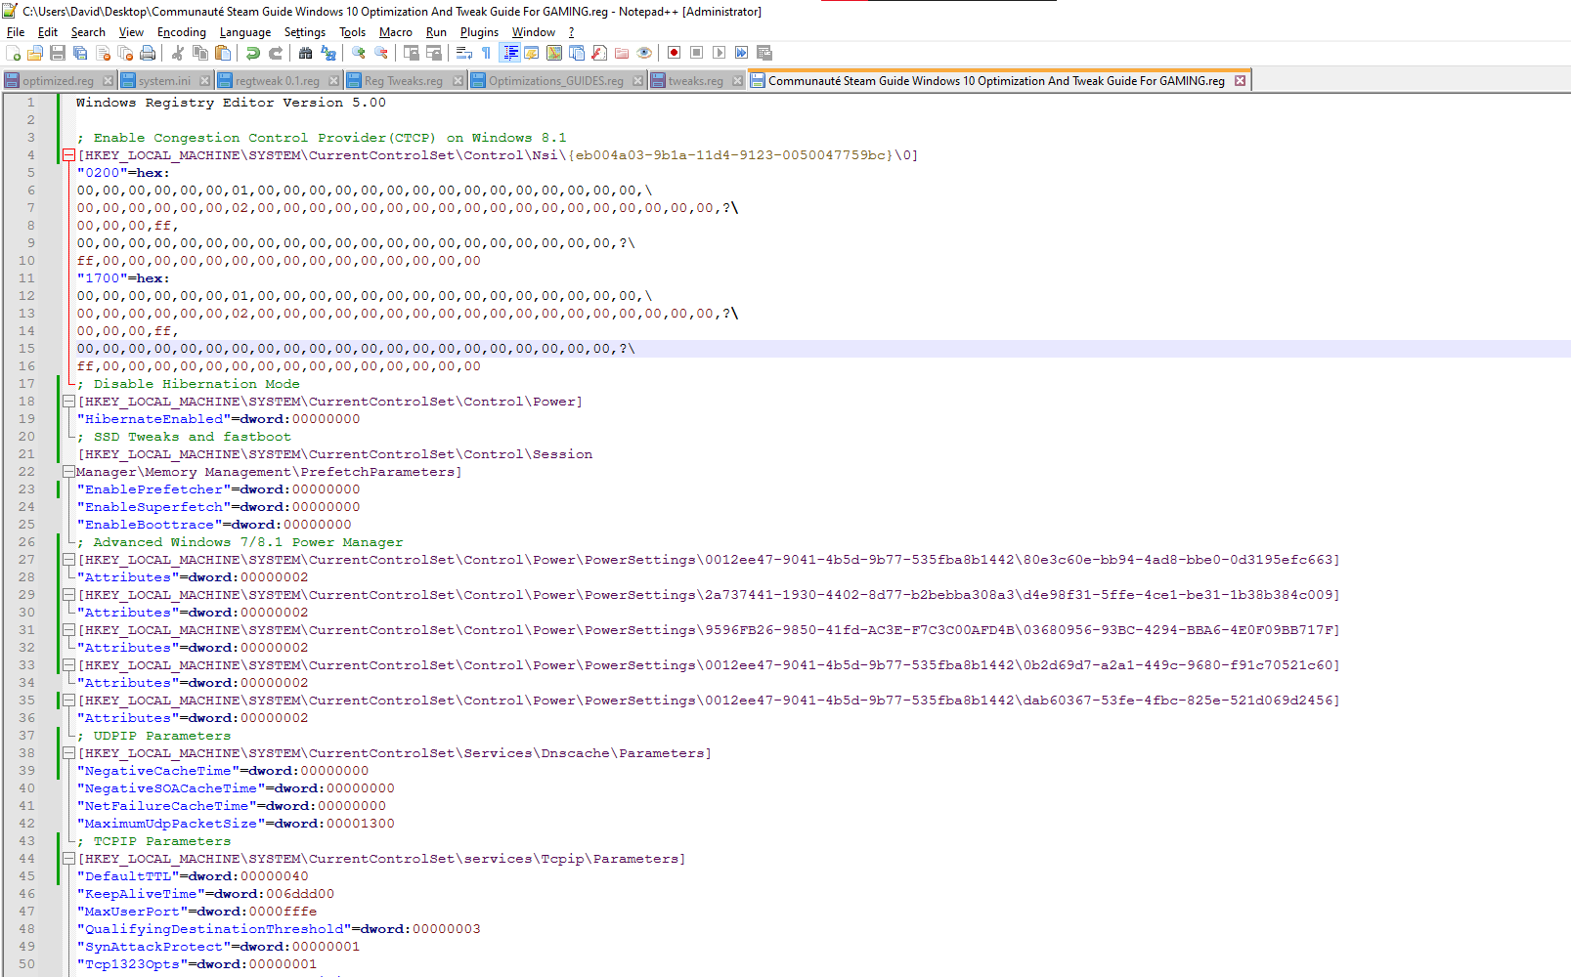This screenshot has width=1571, height=977.
Task: Open Folder as Workspace icon
Action: point(622,53)
